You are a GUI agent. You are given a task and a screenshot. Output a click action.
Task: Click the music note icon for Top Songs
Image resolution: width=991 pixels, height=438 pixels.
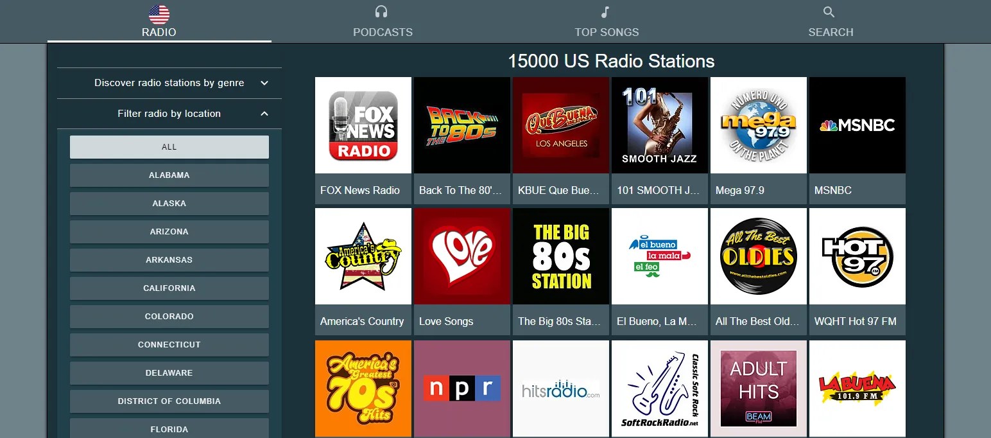pyautogui.click(x=606, y=11)
